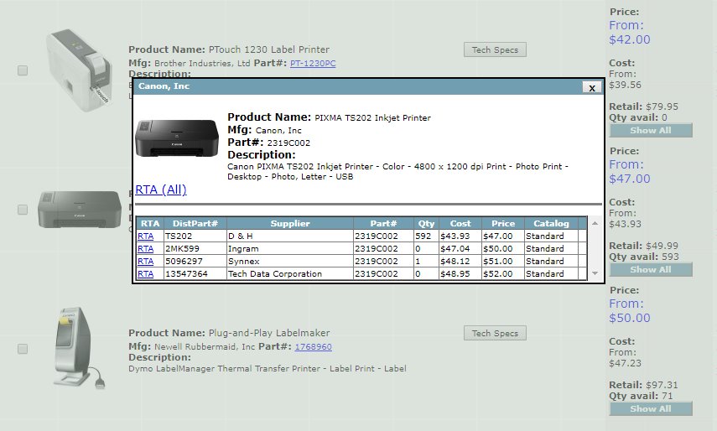Select the DistPart# cell 5096297

[x=195, y=262]
